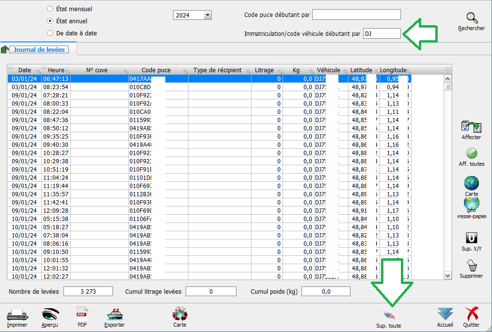Viewport: 492px width, 332px height.
Task: Select the État mensuel radio button
Action: 50,9
